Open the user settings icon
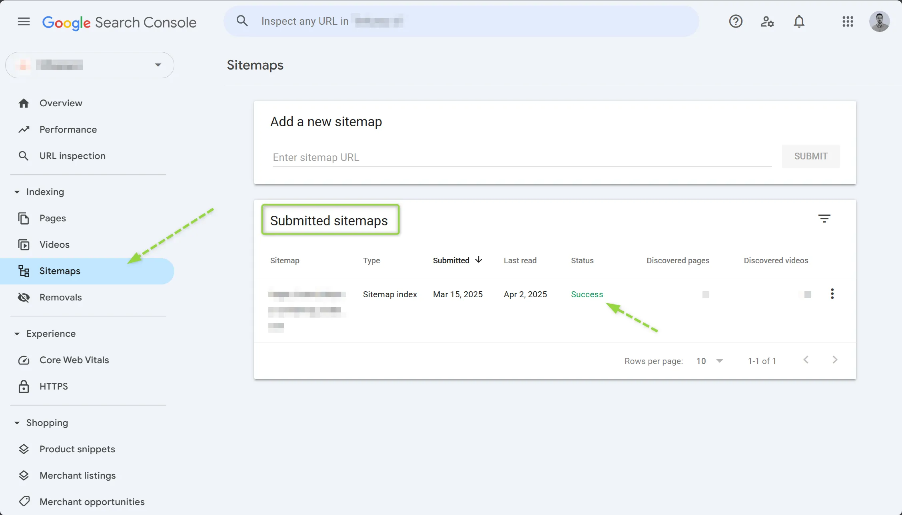 (767, 21)
